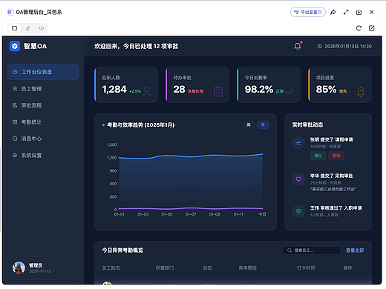Click the clock icon beside the date

(x=320, y=46)
